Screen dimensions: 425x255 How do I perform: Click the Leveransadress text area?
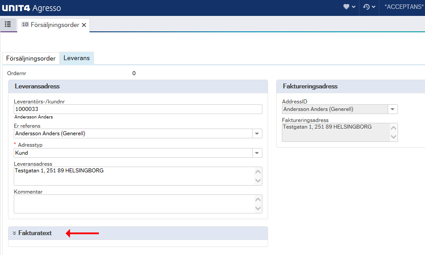(138, 176)
